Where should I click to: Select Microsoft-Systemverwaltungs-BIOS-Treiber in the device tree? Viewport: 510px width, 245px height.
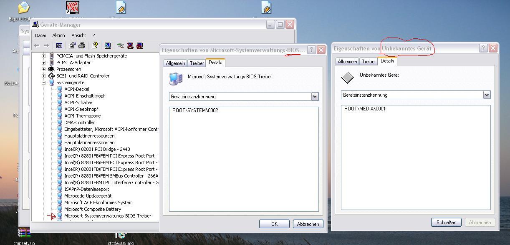coord(108,216)
